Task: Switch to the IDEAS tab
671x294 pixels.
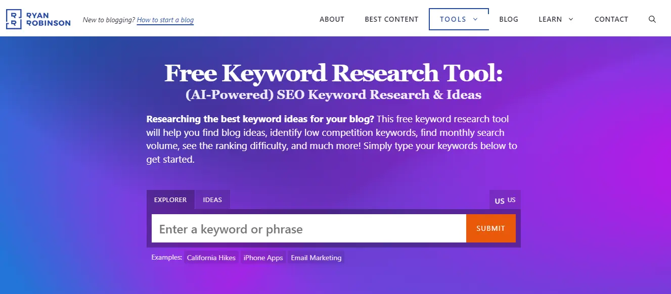Action: pyautogui.click(x=212, y=200)
